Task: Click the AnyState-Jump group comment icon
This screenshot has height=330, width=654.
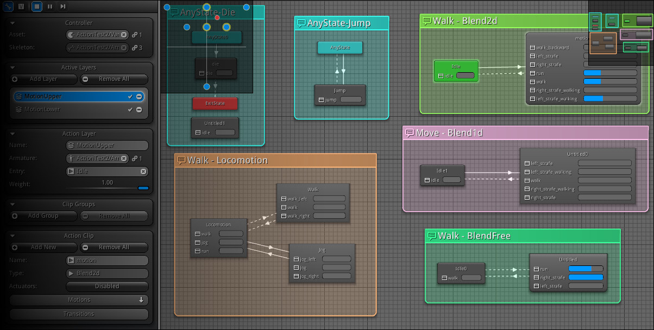Action: (x=301, y=23)
